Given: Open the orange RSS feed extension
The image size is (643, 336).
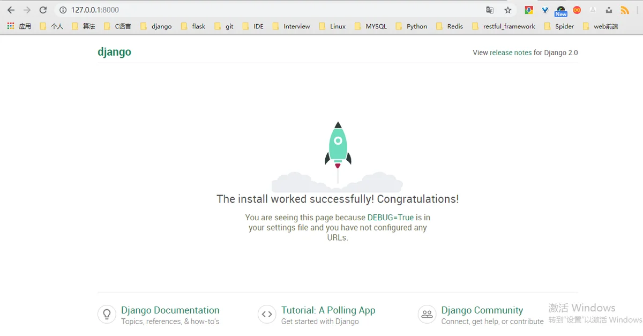Looking at the screenshot, I should click(x=625, y=10).
